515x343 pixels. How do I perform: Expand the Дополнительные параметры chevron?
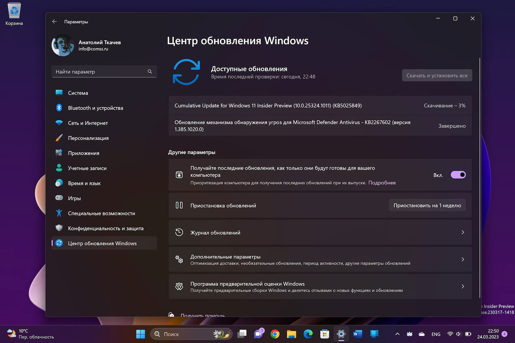(x=463, y=259)
